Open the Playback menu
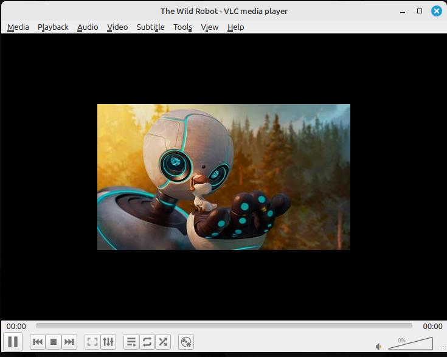This screenshot has width=447, height=357. tap(53, 27)
